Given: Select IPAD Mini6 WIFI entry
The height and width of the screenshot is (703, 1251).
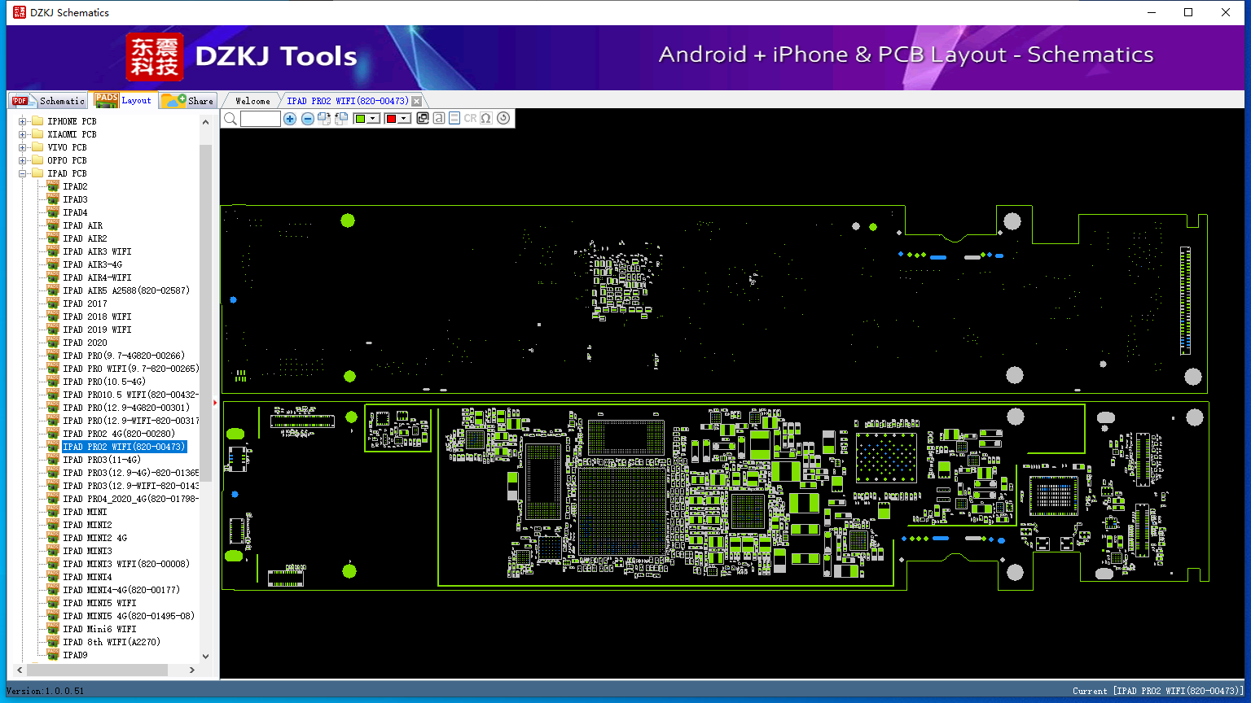Looking at the screenshot, I should pyautogui.click(x=99, y=629).
